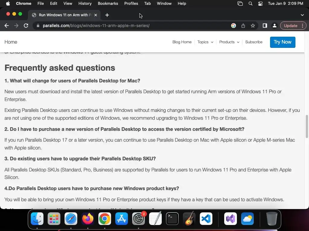Click the Home link on Parallels site
The image size is (309, 231).
(11, 42)
